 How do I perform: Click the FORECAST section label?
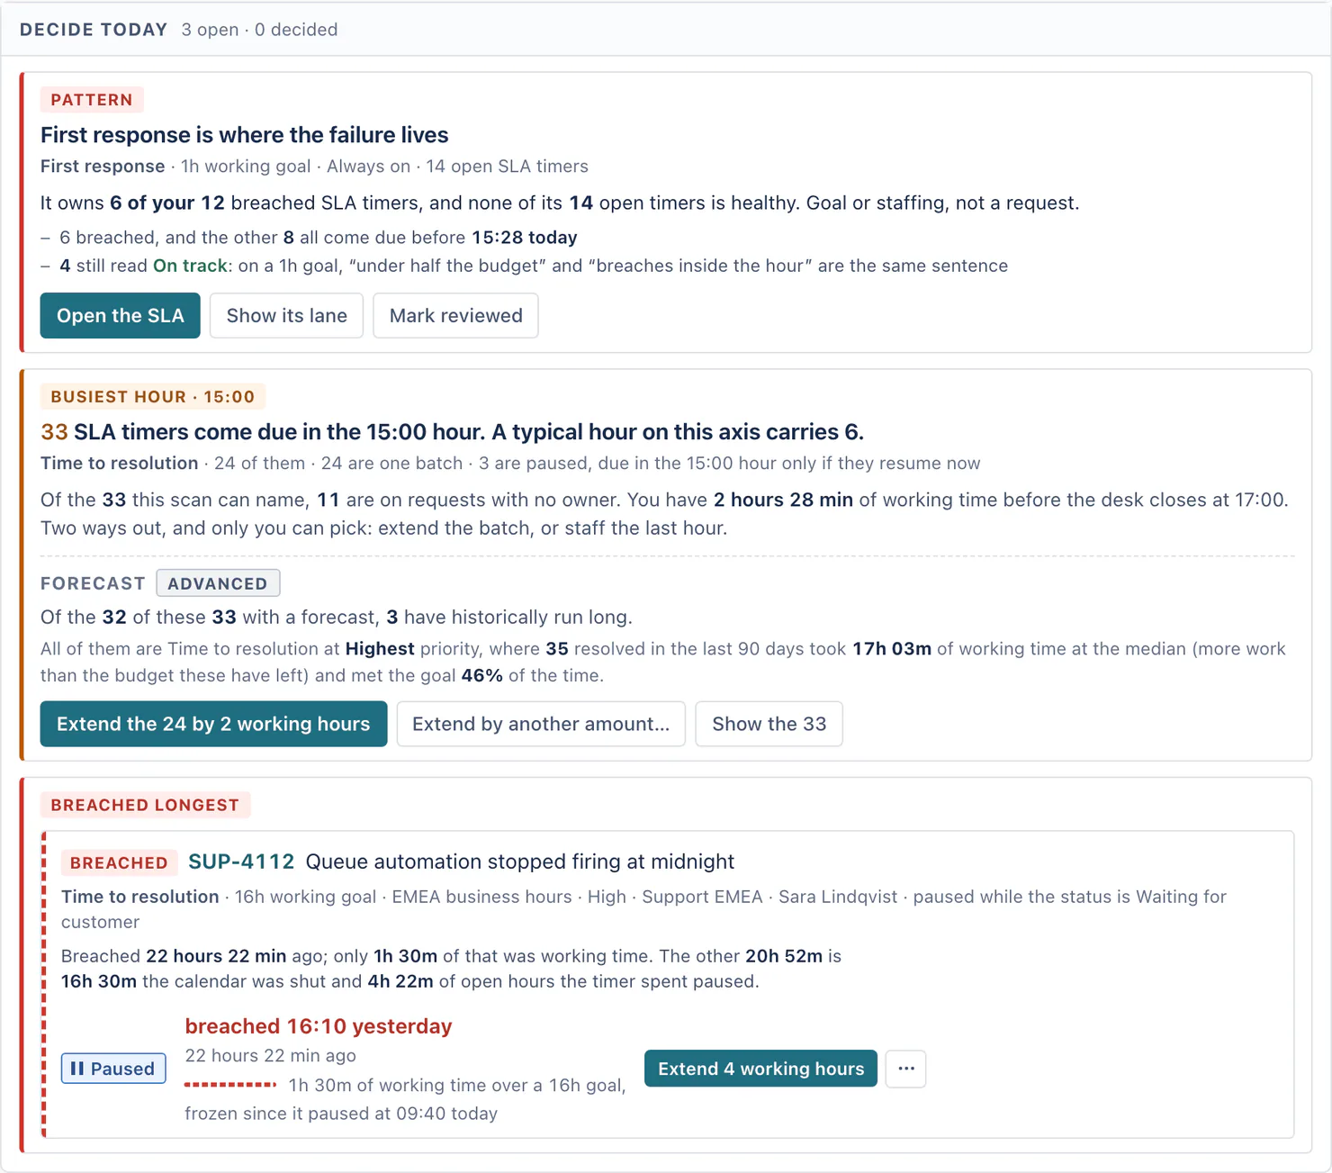tap(93, 583)
